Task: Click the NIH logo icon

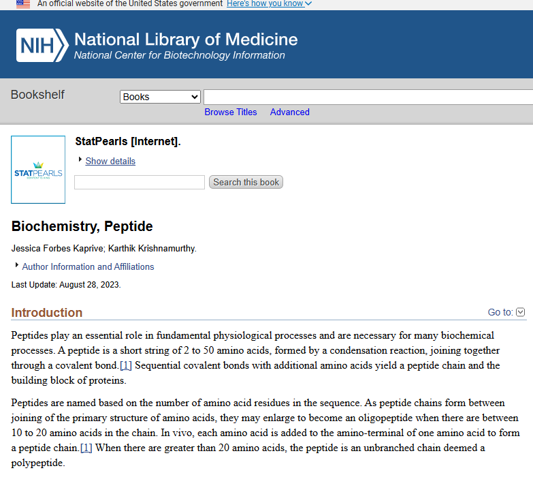Action: [42, 46]
